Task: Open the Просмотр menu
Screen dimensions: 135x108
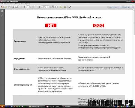Action: [x=17, y=4]
